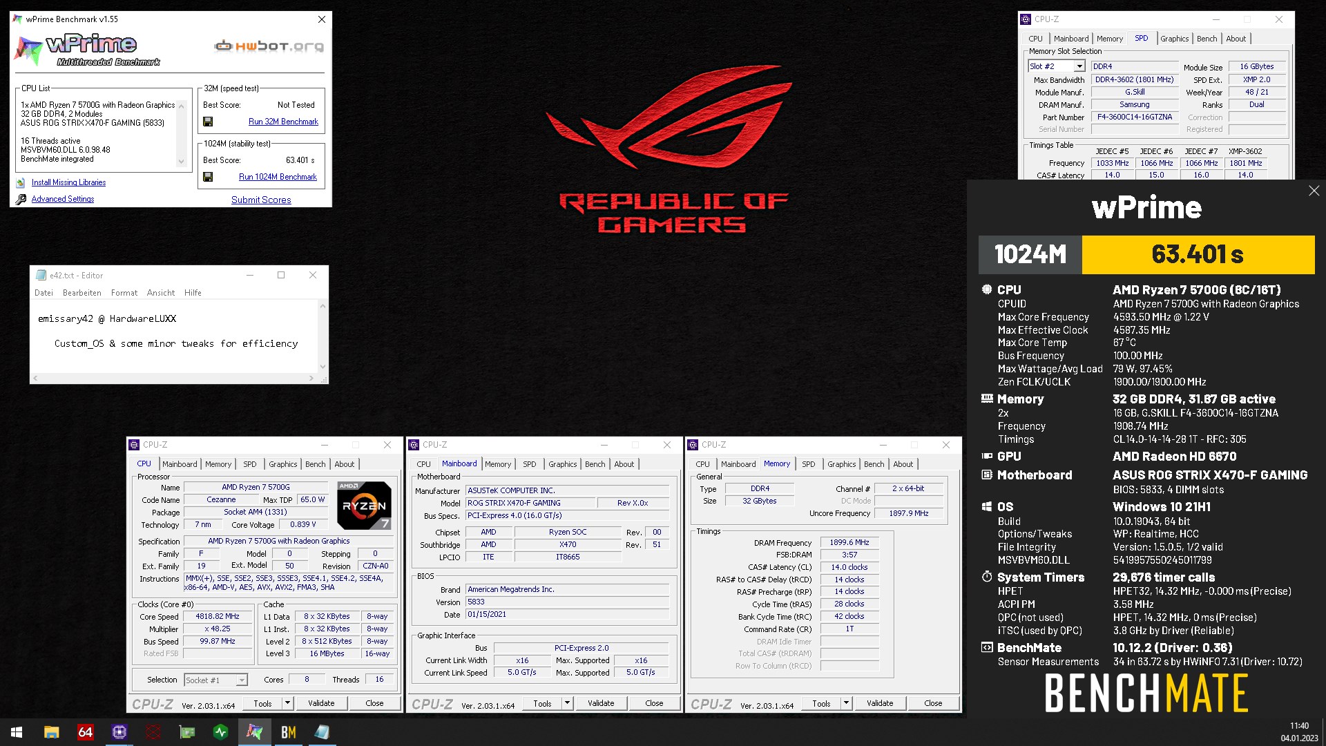Click the wrench icon beside Advanced Settings
Screen dimensions: 1326x746
tap(21, 199)
